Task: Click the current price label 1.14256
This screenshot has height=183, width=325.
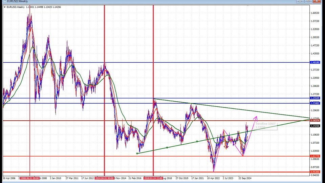Action: 315,126
